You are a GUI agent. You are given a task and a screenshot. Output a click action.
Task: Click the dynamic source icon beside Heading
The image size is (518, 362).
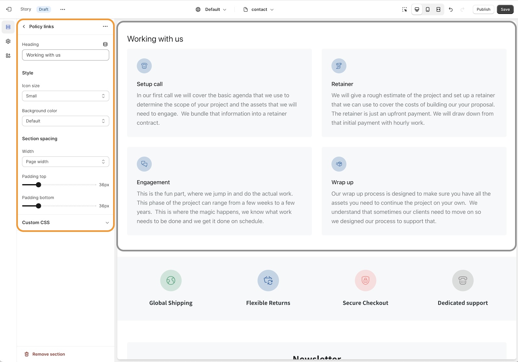(105, 44)
